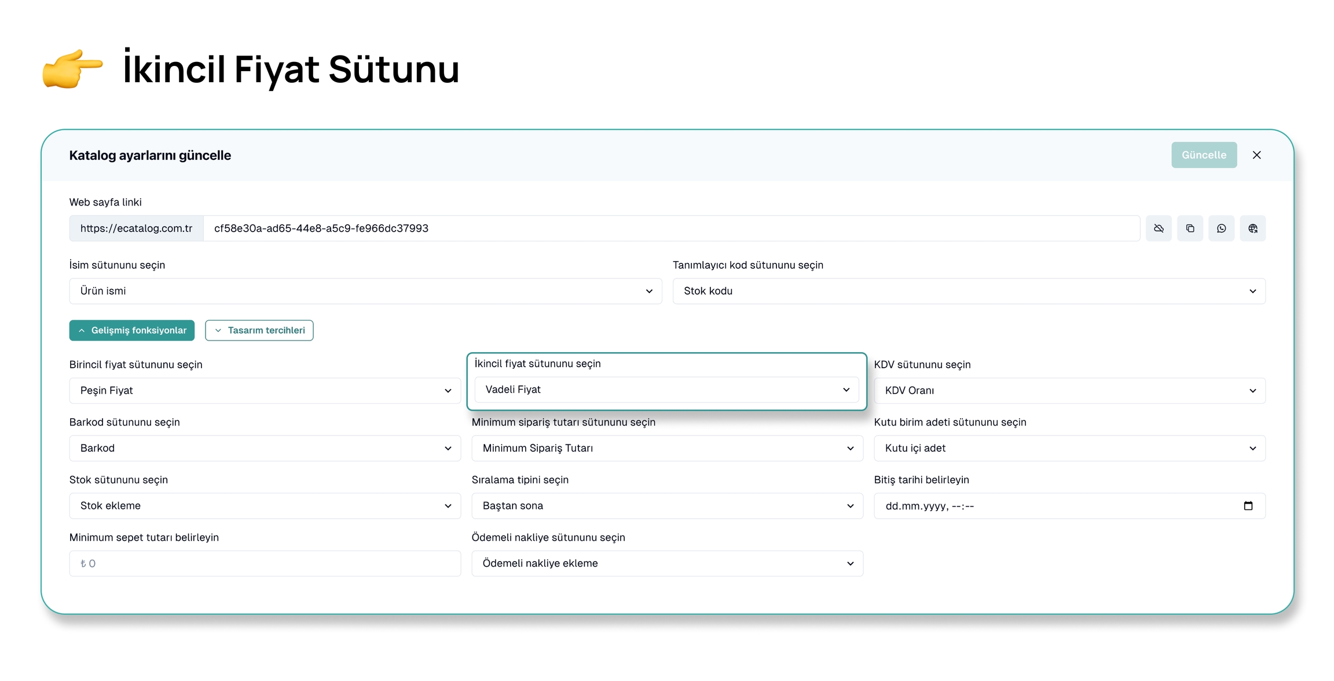The image size is (1334, 681).
Task: Open KDV Oranı column dropdown
Action: point(1069,390)
